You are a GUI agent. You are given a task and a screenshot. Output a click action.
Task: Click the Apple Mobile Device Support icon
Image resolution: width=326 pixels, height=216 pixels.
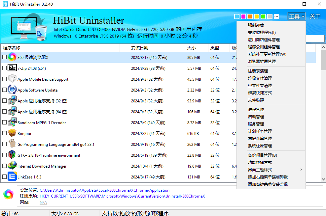(x=12, y=79)
